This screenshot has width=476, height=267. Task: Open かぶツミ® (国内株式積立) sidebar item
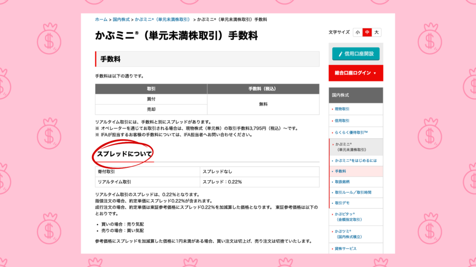pyautogui.click(x=350, y=233)
